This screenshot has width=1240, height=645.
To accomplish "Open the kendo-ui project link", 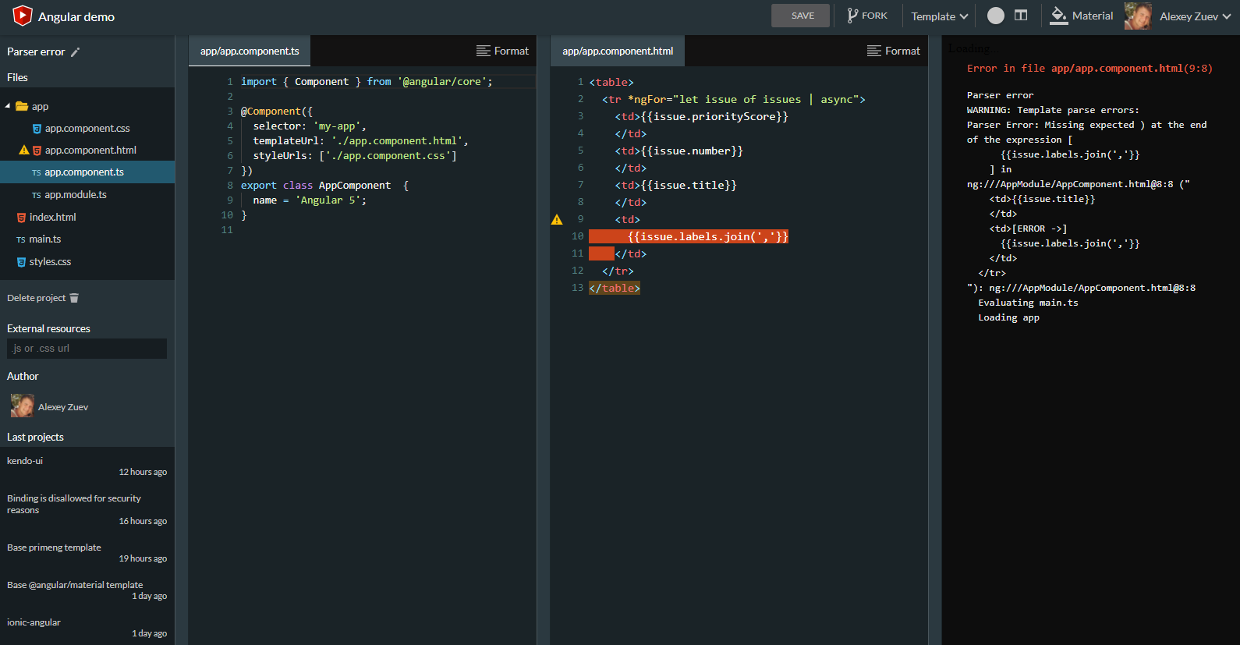I will [25, 461].
